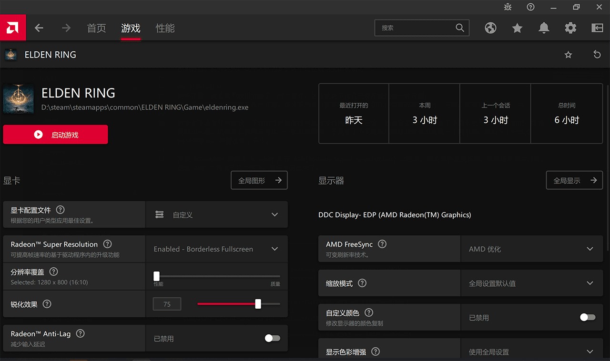Favorite ELDEN RING with star outline
The width and height of the screenshot is (610, 361).
click(568, 55)
